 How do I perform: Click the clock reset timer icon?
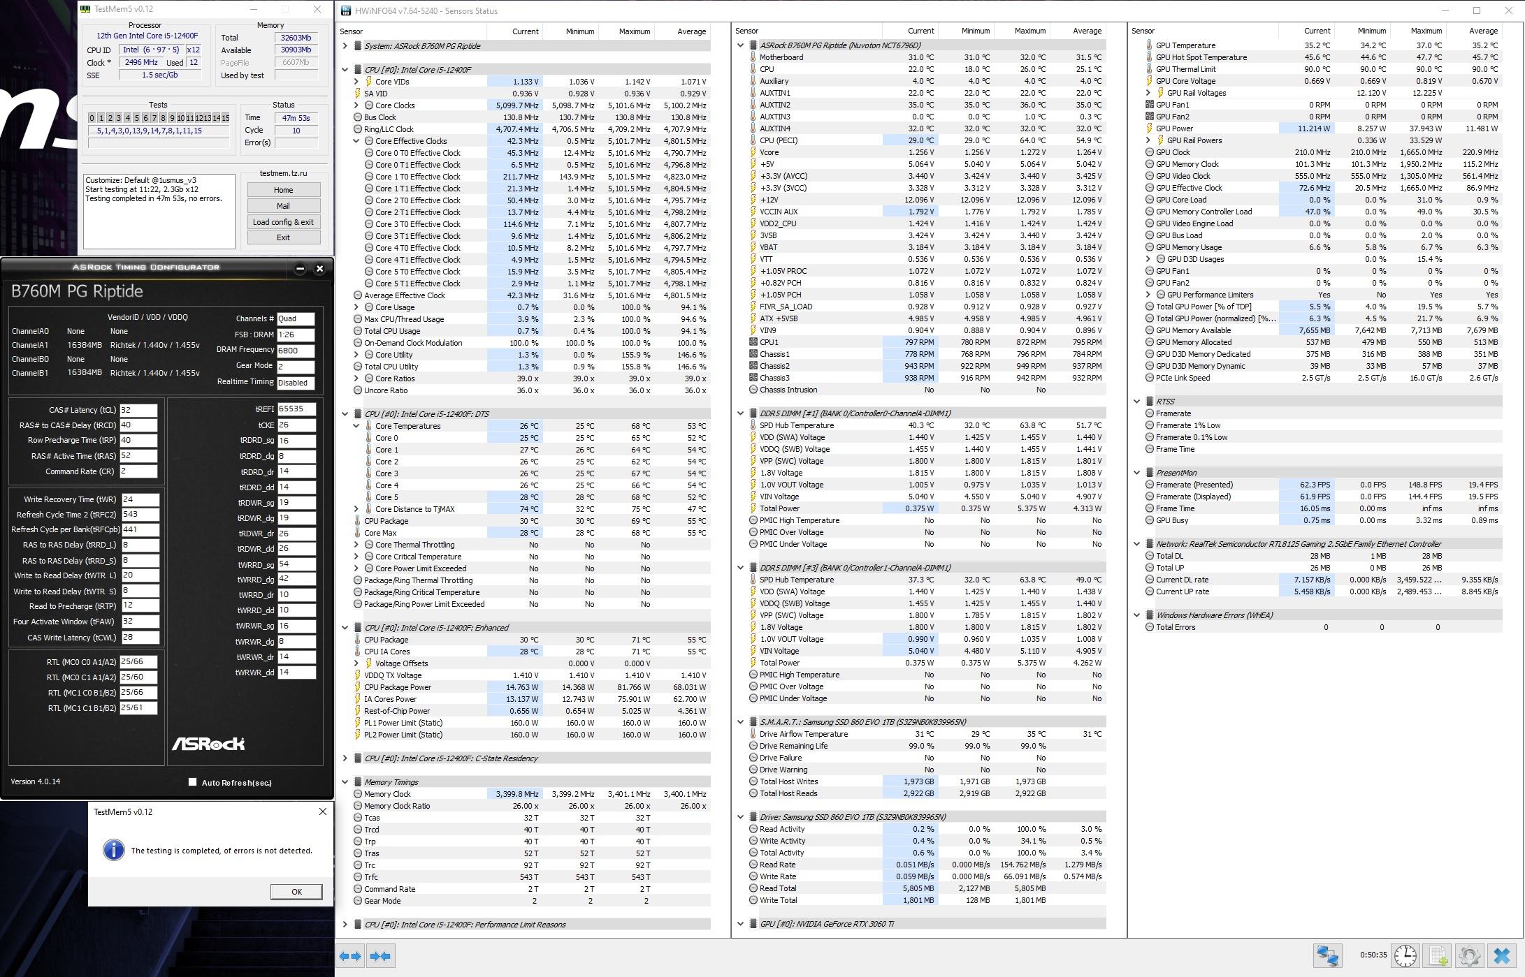[1405, 956]
